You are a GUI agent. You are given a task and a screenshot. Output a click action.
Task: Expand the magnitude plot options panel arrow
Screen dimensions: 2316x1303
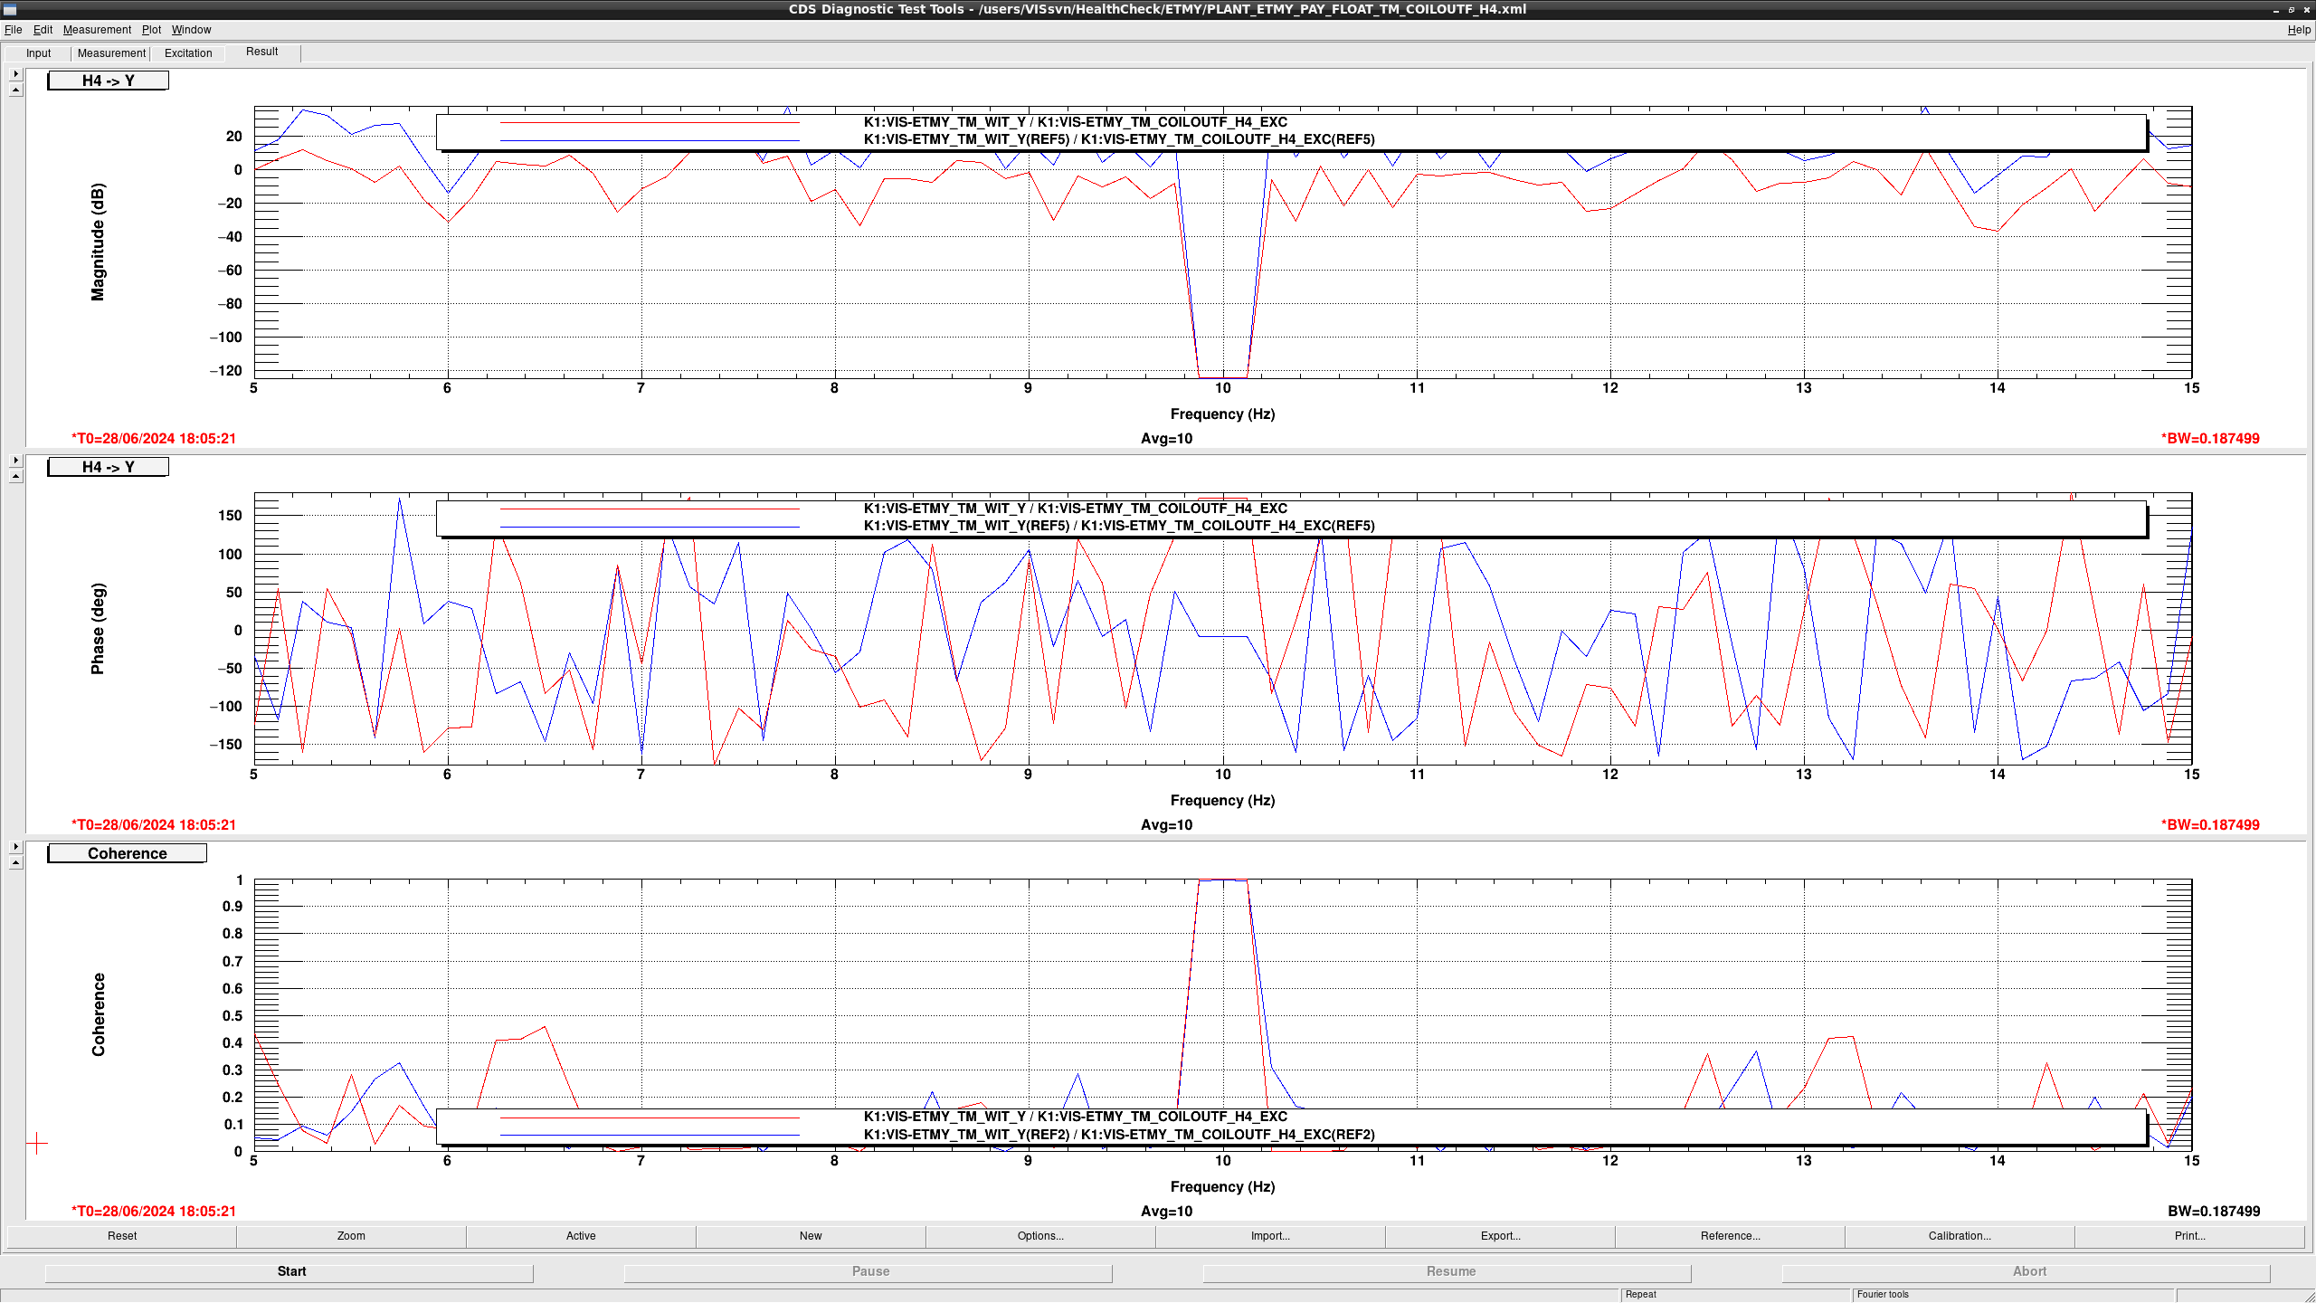pyautogui.click(x=15, y=74)
